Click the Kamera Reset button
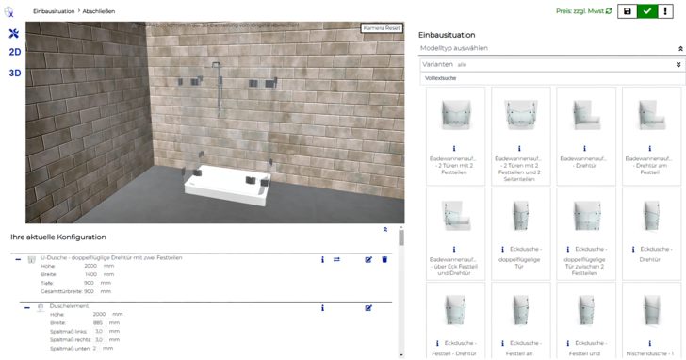This screenshot has height=360, width=686. [382, 28]
